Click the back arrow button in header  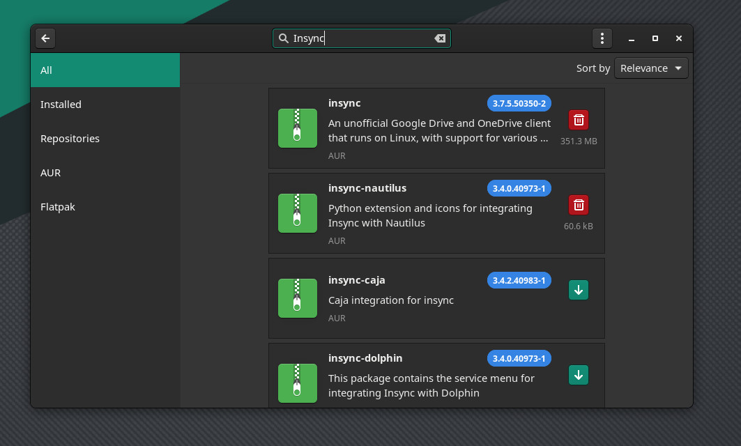click(45, 38)
